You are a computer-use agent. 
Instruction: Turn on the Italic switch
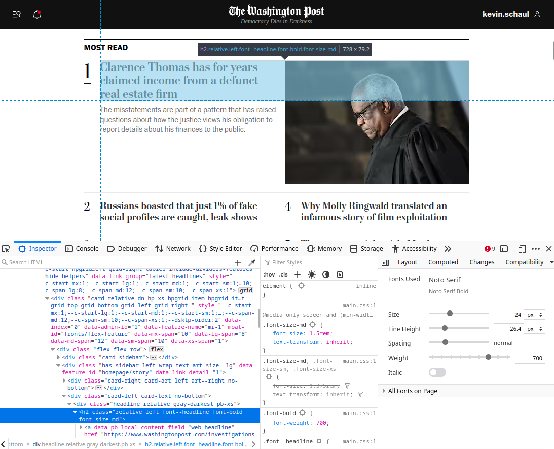437,372
